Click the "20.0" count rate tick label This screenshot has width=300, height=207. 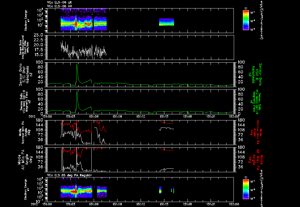pyautogui.click(x=38, y=45)
